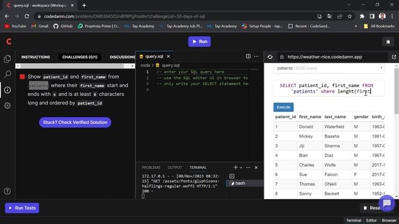
Task: Click the share page icon in address bar
Action: 339,16
